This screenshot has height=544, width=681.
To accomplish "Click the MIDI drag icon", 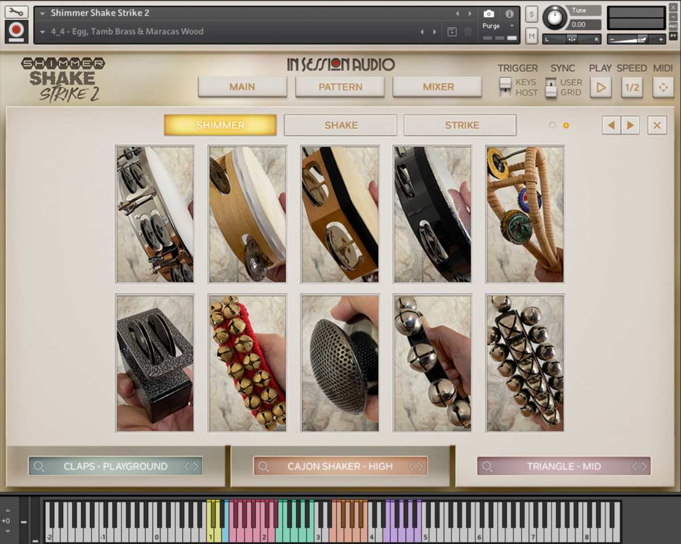I will 663,87.
